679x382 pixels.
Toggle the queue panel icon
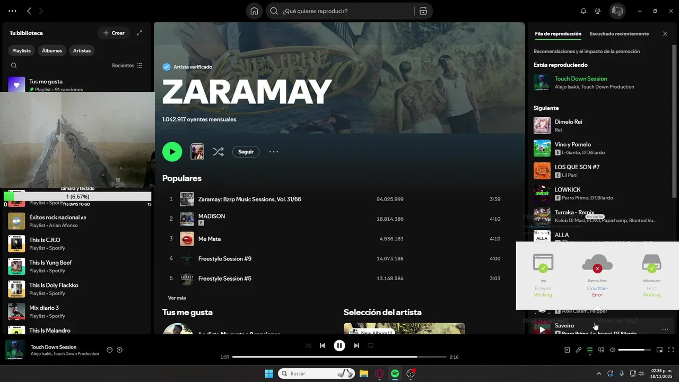(x=590, y=350)
